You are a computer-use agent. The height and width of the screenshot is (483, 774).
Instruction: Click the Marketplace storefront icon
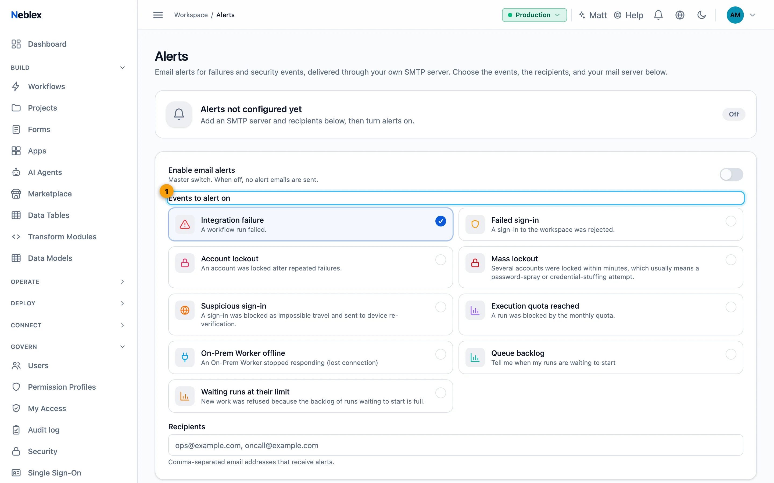[x=16, y=194]
